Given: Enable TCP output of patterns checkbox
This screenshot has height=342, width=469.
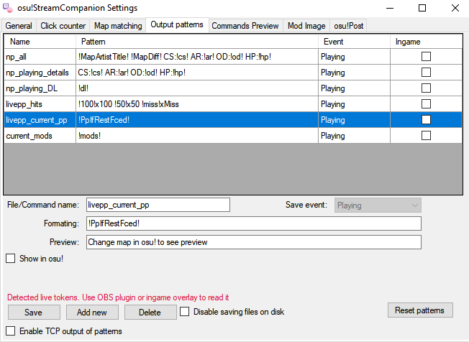Looking at the screenshot, I should (x=11, y=331).
